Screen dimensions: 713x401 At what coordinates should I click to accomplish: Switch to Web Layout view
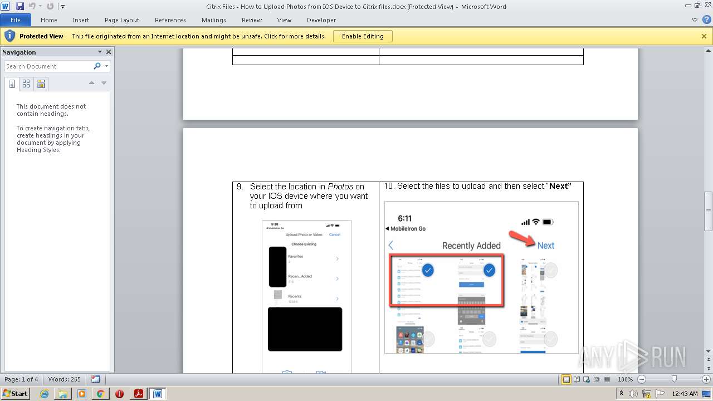(586, 379)
